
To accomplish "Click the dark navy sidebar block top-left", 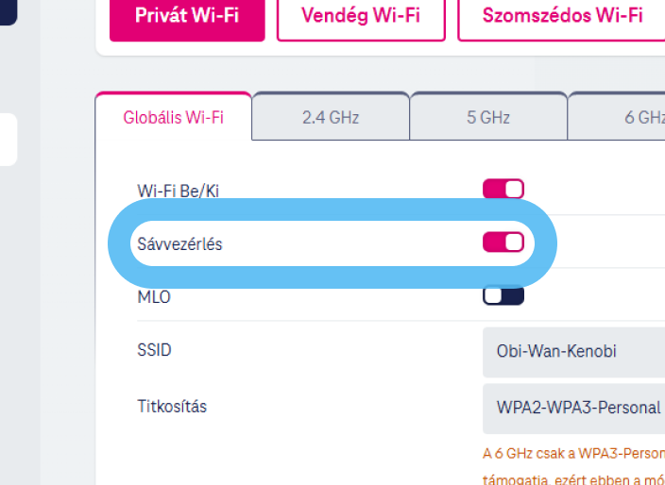I will pyautogui.click(x=8, y=11).
